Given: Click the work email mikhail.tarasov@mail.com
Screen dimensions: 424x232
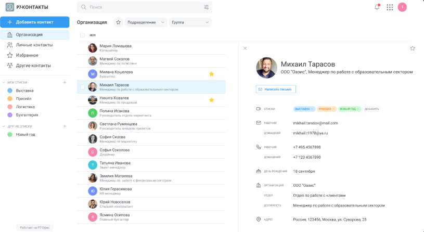Looking at the screenshot, I should coord(316,123).
